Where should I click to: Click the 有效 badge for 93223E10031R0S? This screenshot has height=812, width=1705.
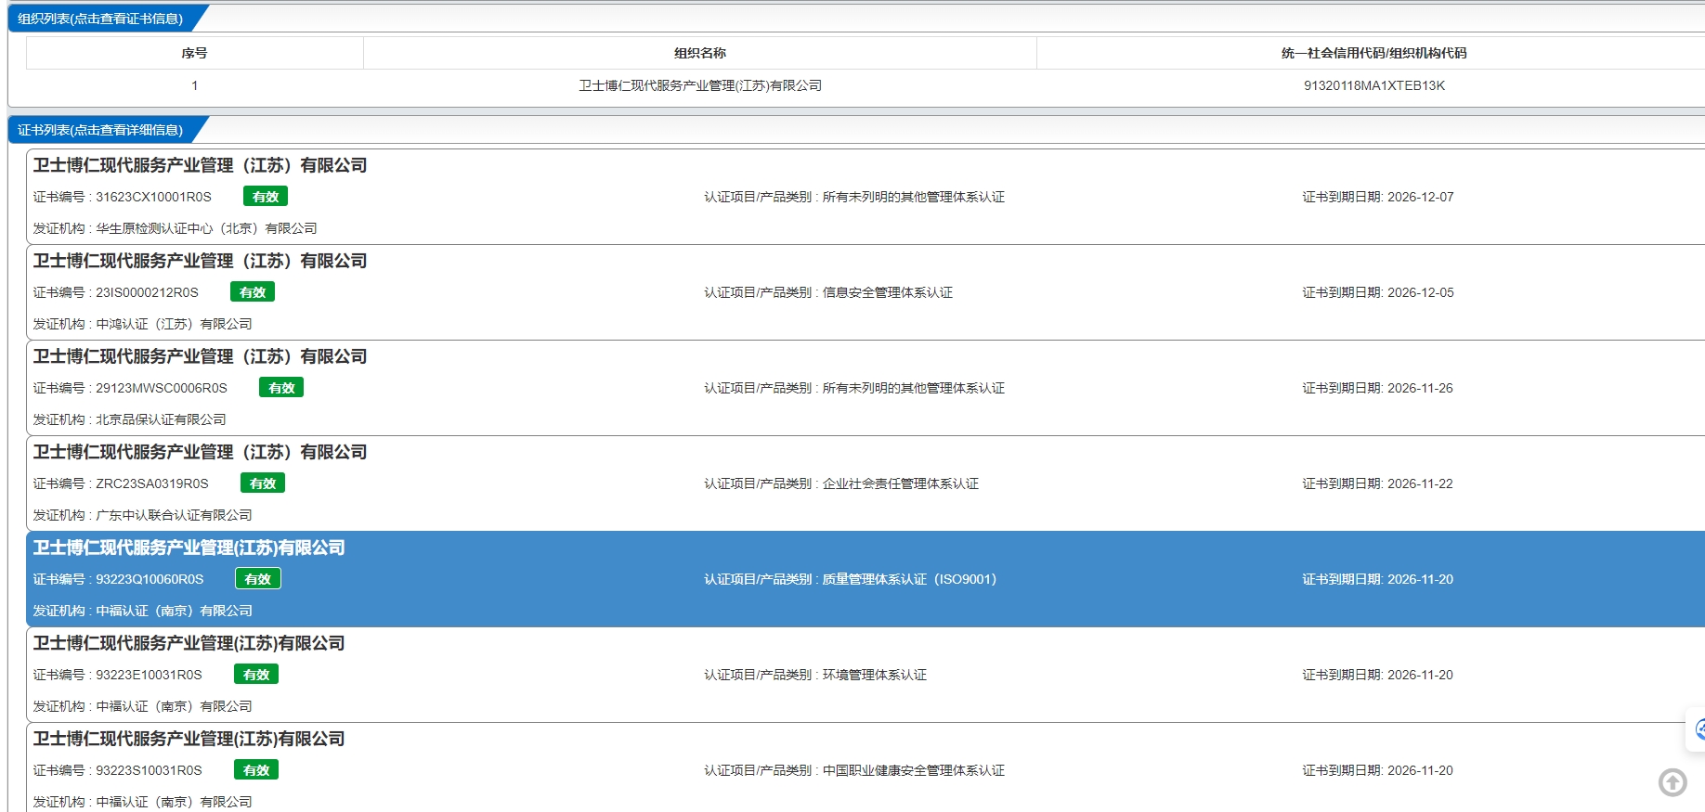pos(256,675)
